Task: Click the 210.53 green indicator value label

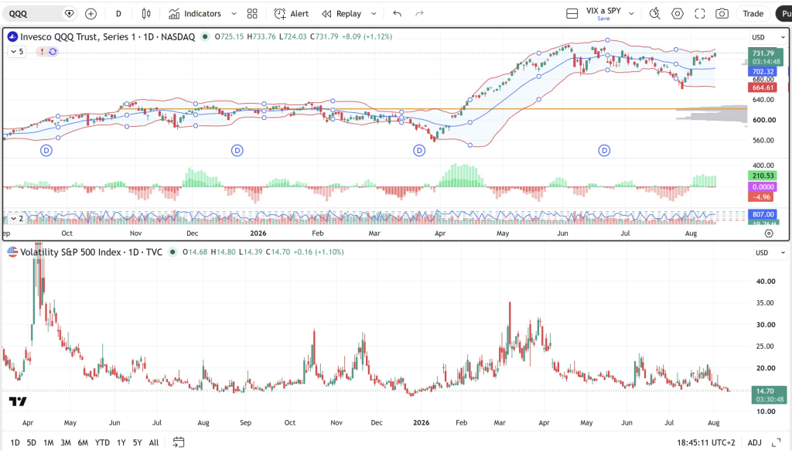Action: [x=762, y=176]
